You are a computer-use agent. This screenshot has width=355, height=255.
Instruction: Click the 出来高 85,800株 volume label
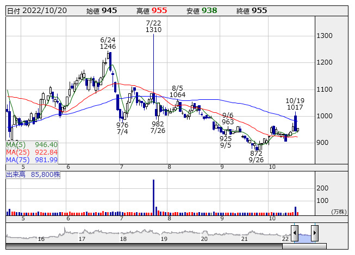point(33,175)
